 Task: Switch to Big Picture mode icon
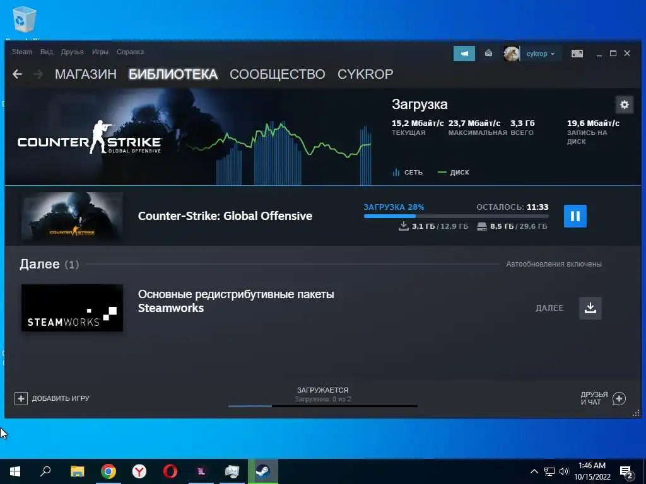click(577, 54)
